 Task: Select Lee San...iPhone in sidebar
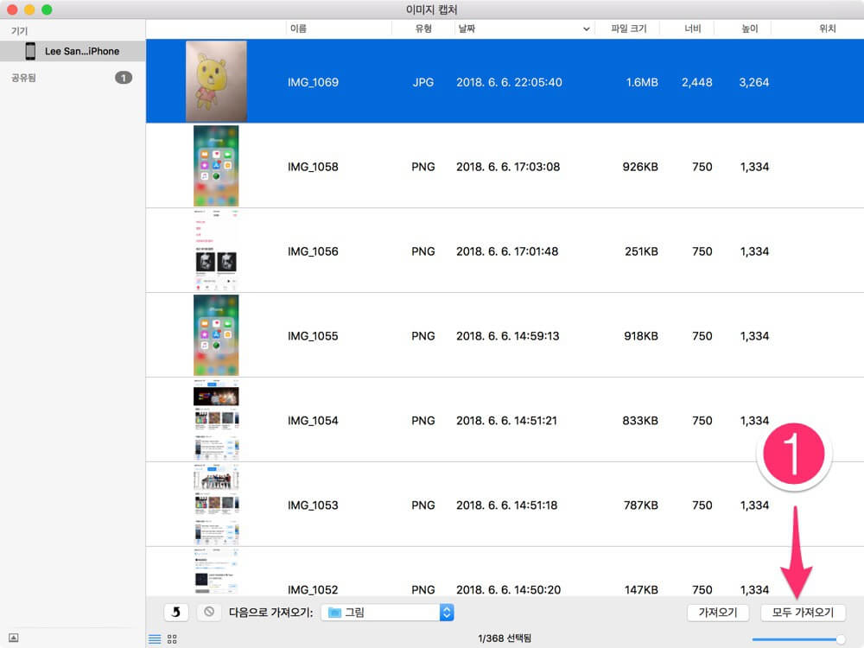pyautogui.click(x=73, y=51)
